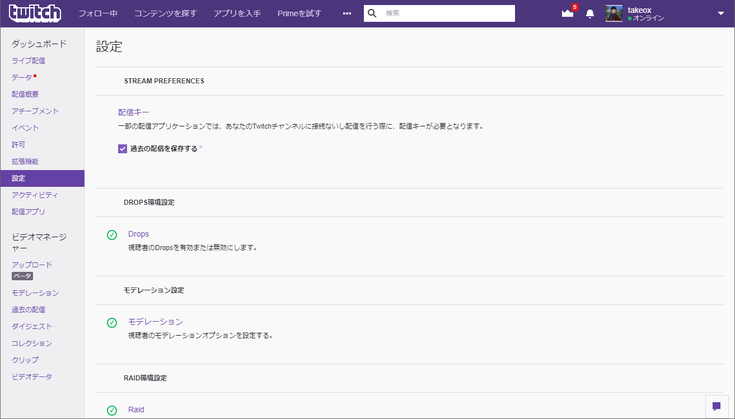Open the モデレーション settings link in main panel
The width and height of the screenshot is (735, 419).
pyautogui.click(x=156, y=322)
